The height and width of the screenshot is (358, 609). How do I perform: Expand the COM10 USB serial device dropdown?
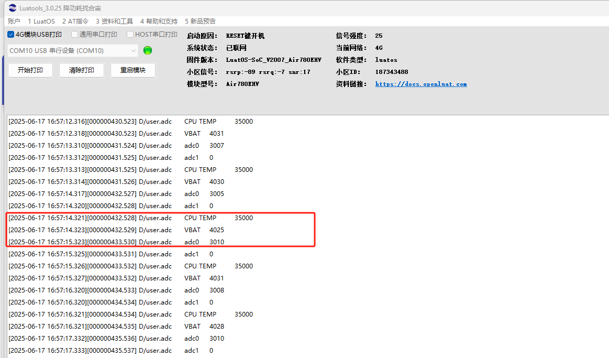pyautogui.click(x=132, y=51)
